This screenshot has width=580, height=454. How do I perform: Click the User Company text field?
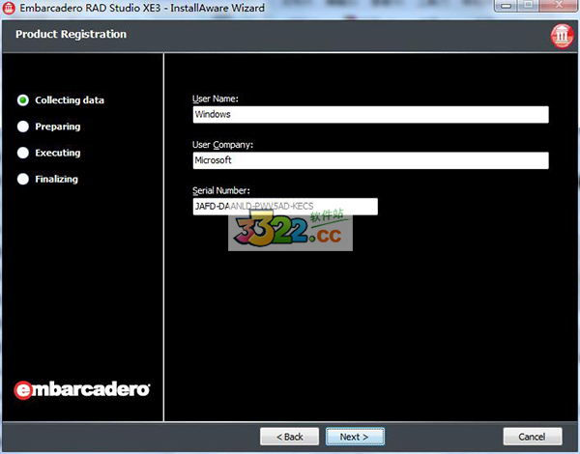point(370,160)
